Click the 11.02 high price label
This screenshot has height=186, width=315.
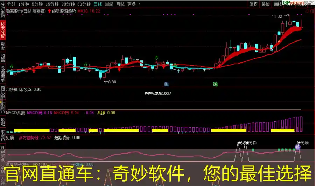pyautogui.click(x=277, y=17)
